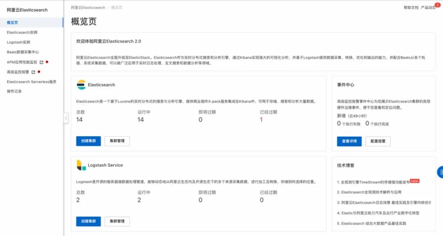Viewport: 443px width, 236px height.
Task: Go to Logstash实例 in the sidebar
Action: (x=18, y=42)
